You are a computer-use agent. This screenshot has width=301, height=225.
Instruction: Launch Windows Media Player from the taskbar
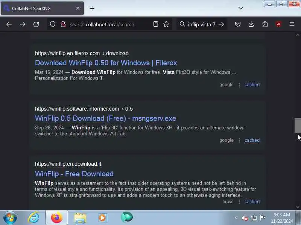103,218
